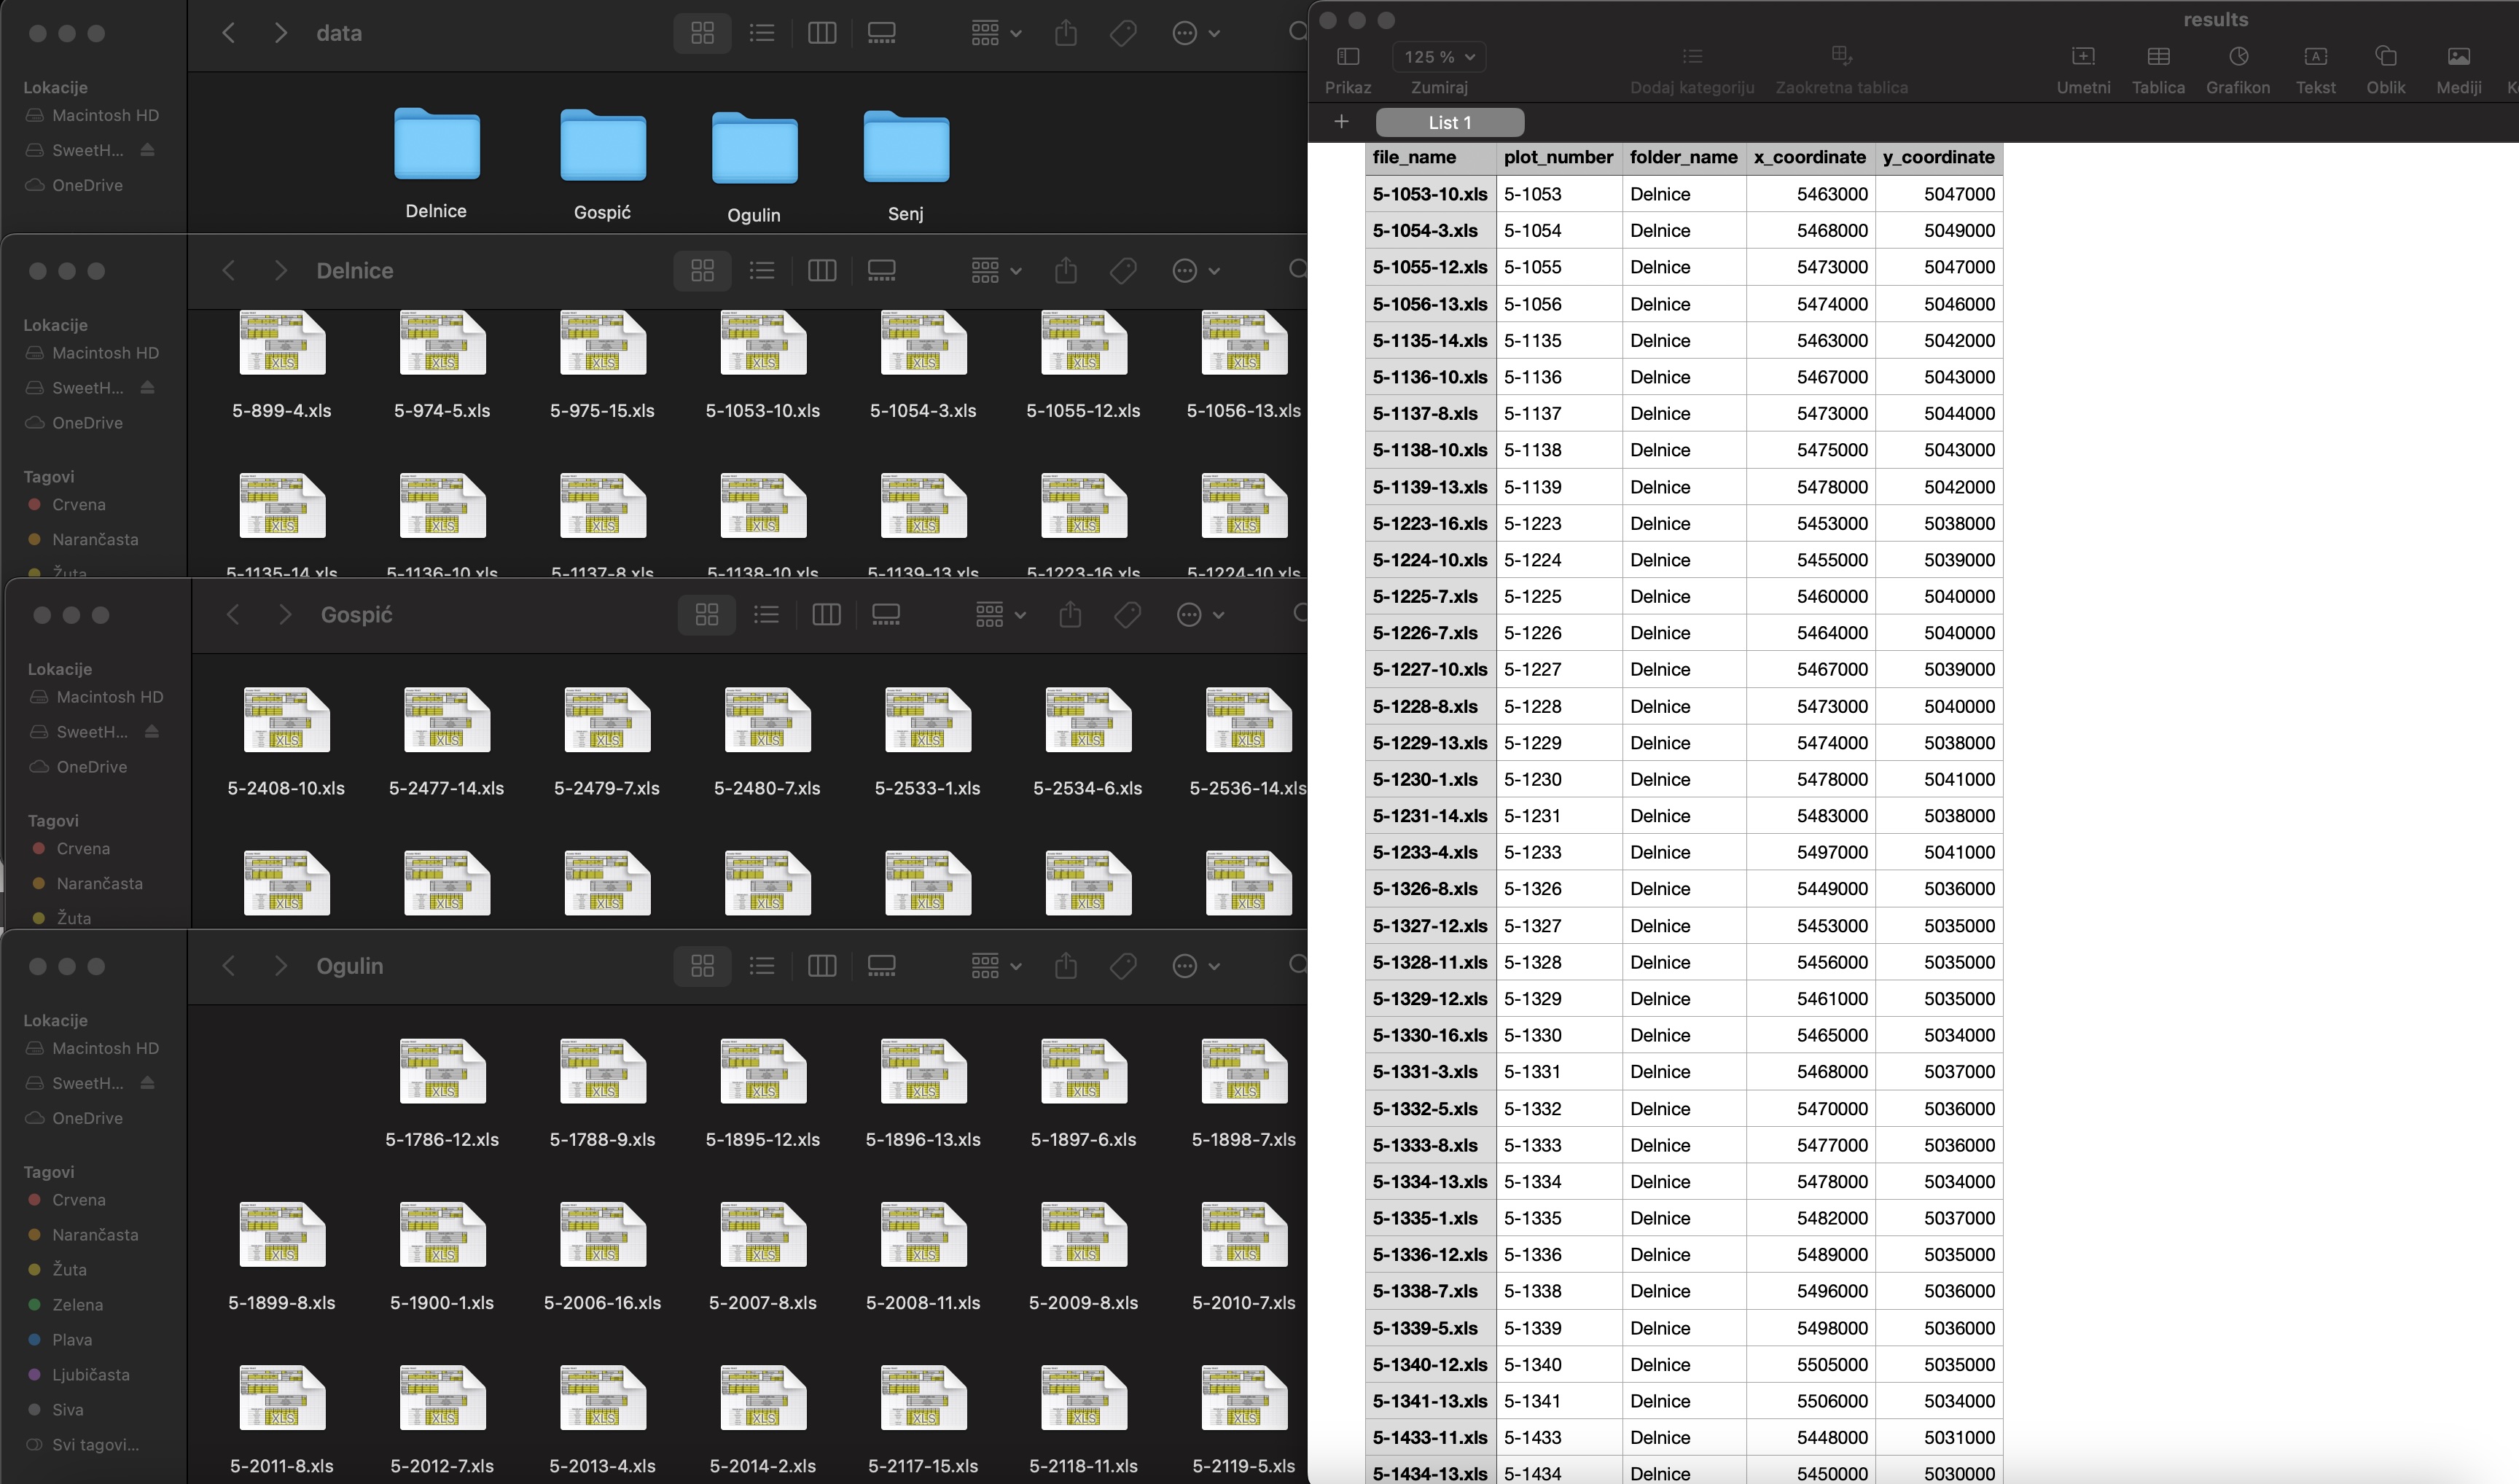Switch Gospić window to gallery view
This screenshot has width=2519, height=1484.
(886, 615)
